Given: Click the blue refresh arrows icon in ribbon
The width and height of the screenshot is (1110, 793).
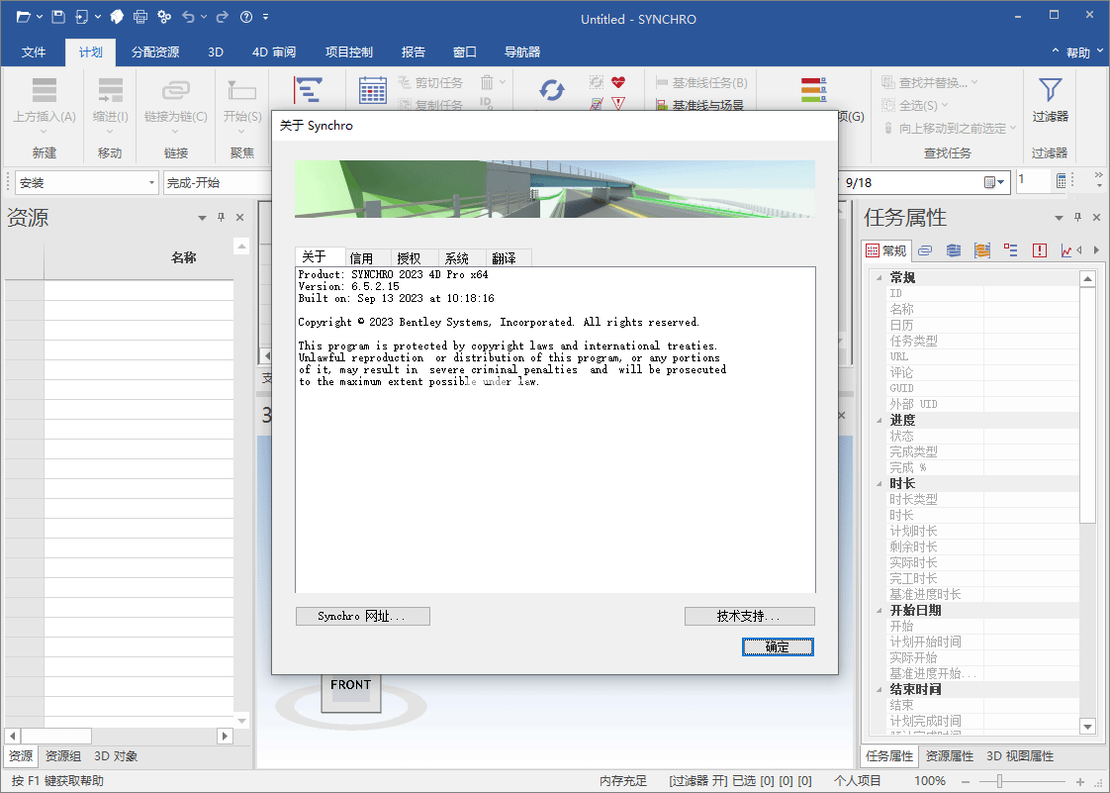Looking at the screenshot, I should (x=551, y=90).
